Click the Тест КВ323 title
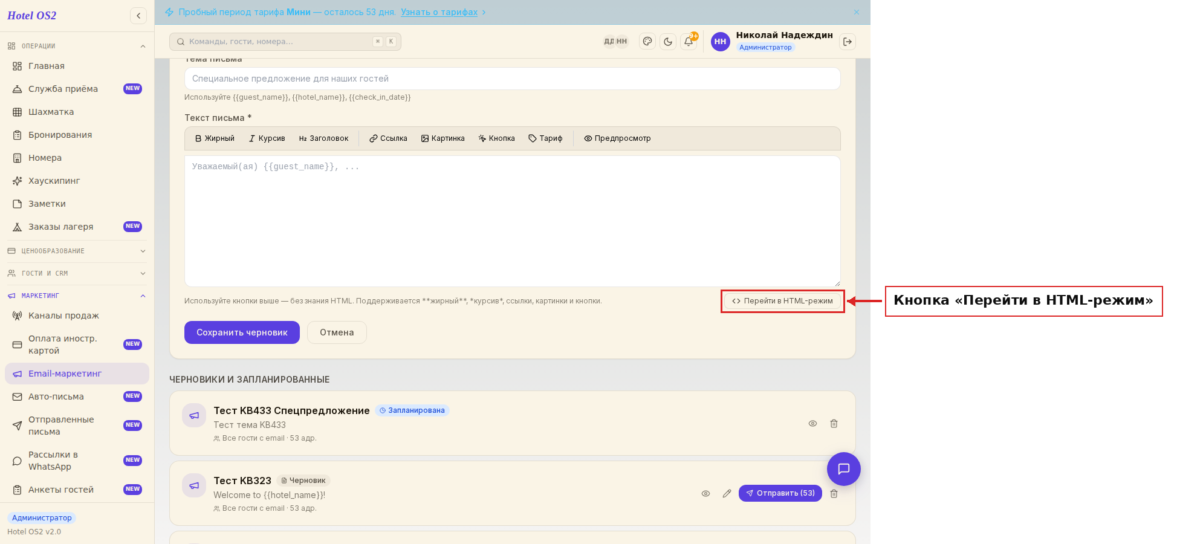1177x544 pixels. [242, 481]
